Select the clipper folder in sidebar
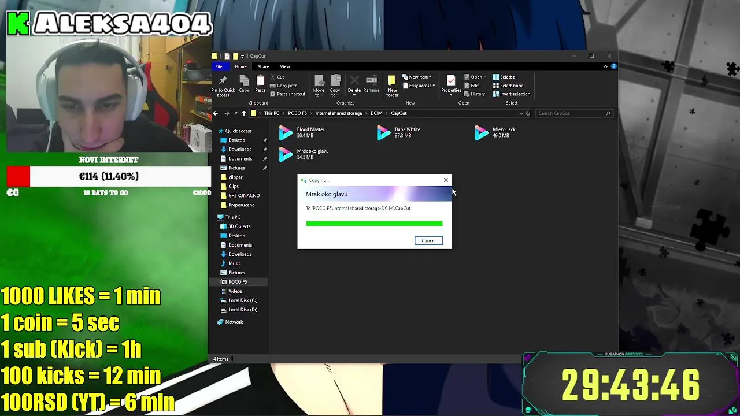Screen dimensions: 740x416 click(235, 177)
